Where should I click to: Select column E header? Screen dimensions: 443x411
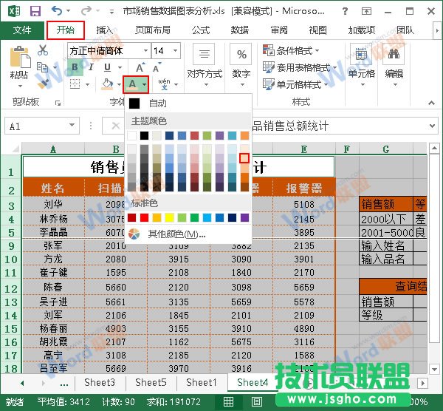(x=303, y=149)
